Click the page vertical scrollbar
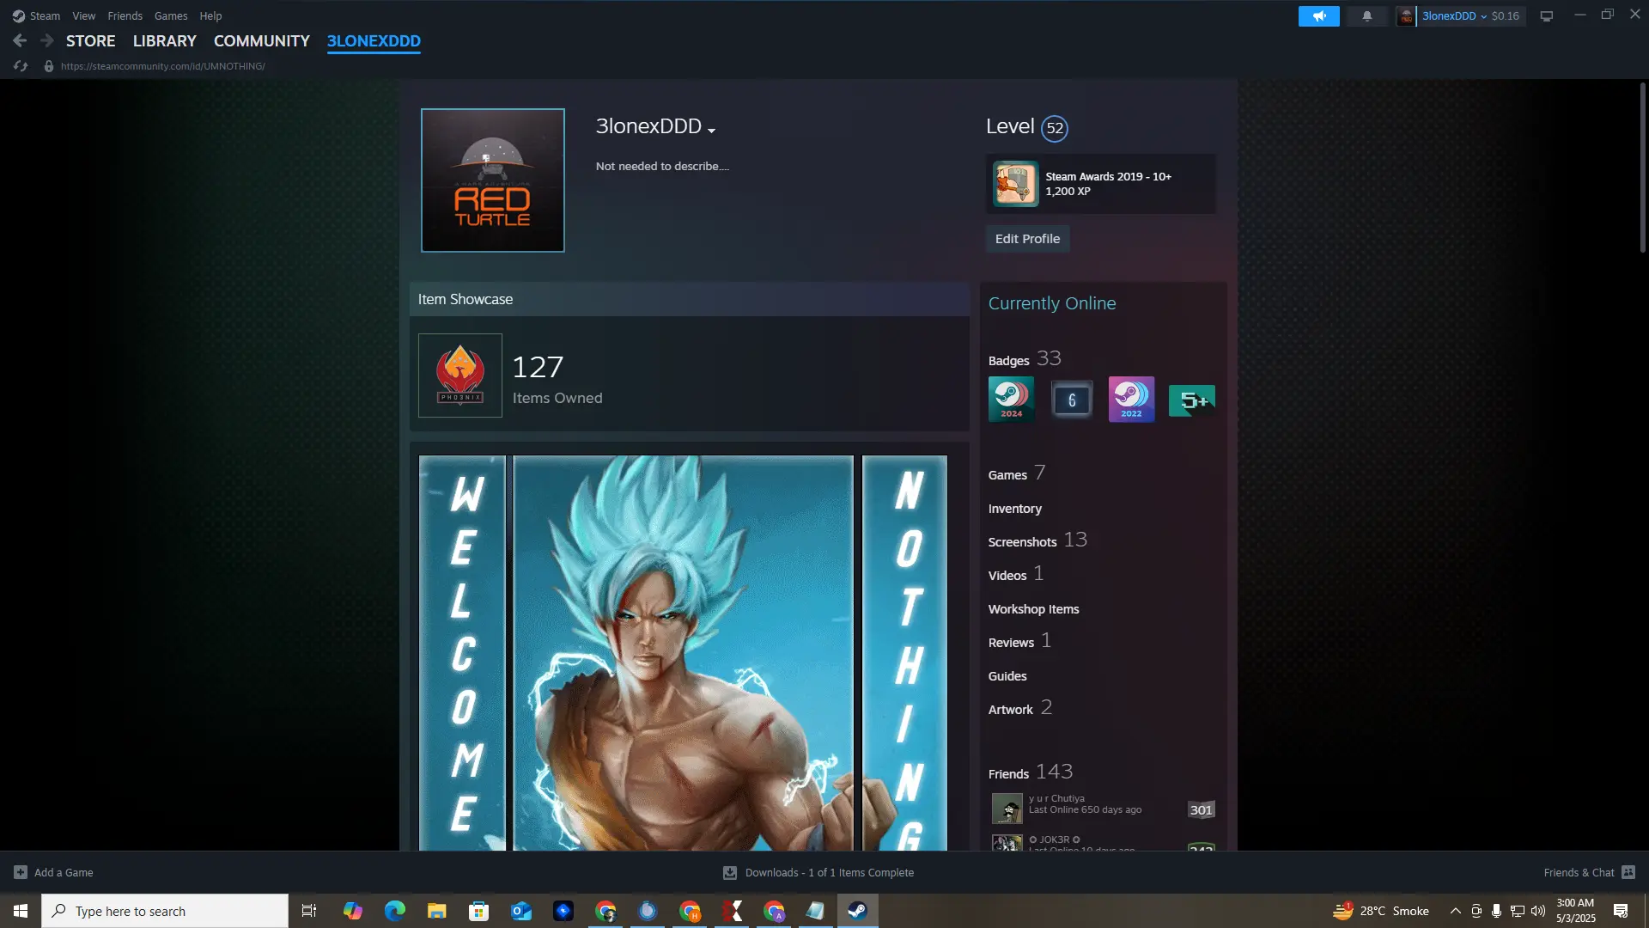The width and height of the screenshot is (1649, 928). (1642, 168)
